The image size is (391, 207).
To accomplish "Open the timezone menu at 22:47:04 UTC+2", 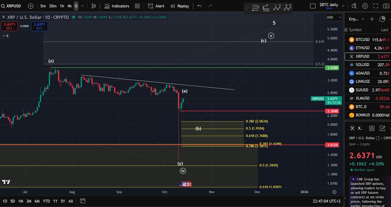I will (x=326, y=201).
